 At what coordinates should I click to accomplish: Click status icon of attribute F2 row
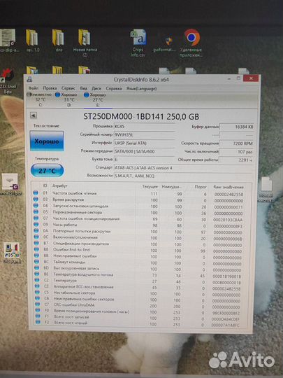coord(38,322)
